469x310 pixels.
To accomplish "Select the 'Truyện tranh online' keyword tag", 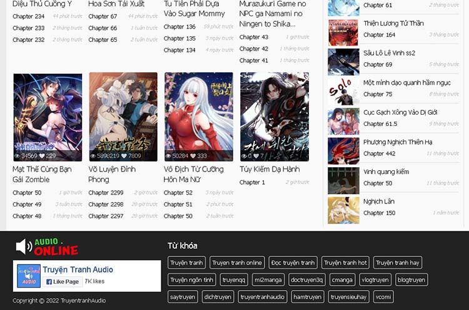I will [x=236, y=263].
